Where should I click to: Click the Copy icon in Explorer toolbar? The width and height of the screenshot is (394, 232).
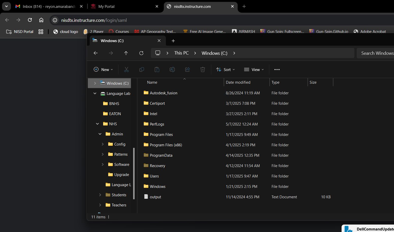(142, 69)
